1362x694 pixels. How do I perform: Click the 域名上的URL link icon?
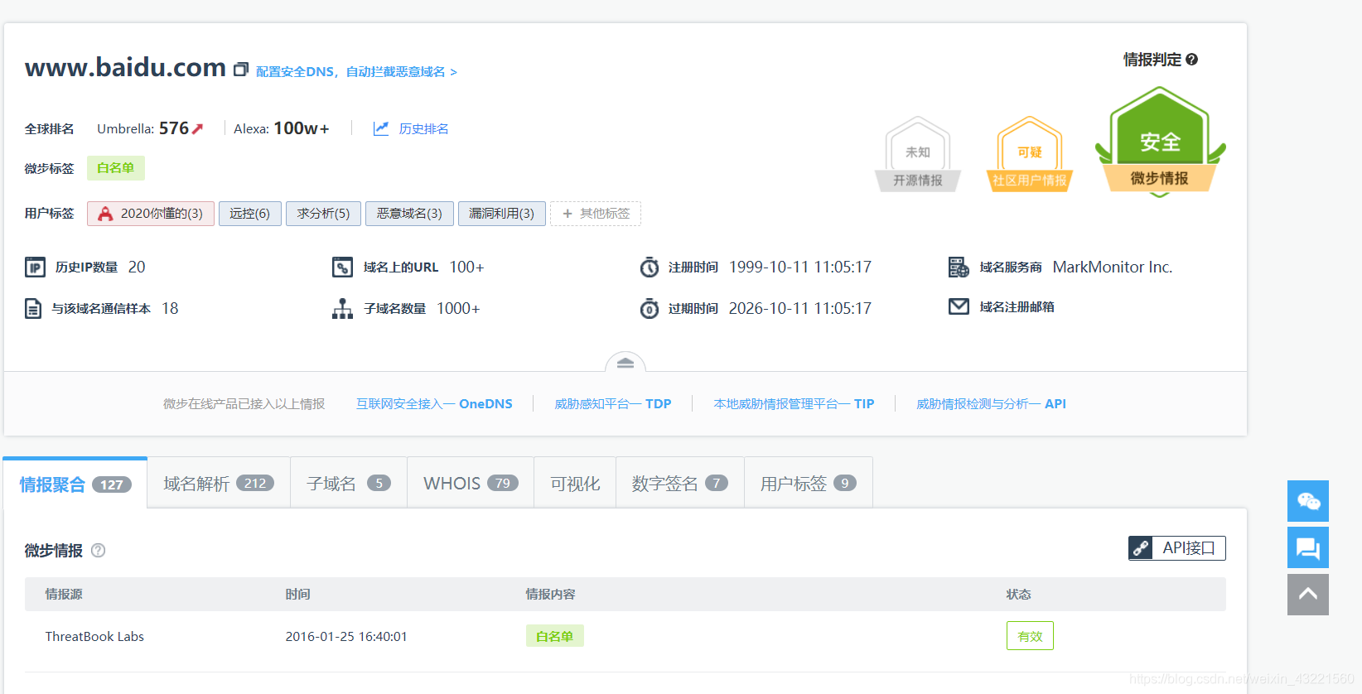click(343, 267)
